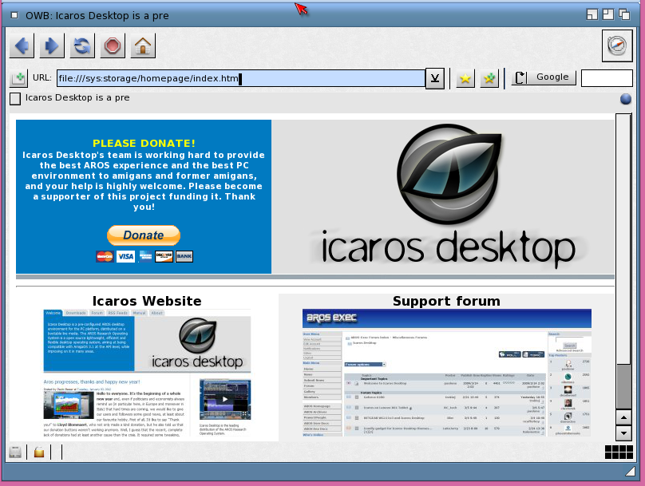Stop loading with the red stop icon
This screenshot has width=645, height=486.
coord(113,45)
